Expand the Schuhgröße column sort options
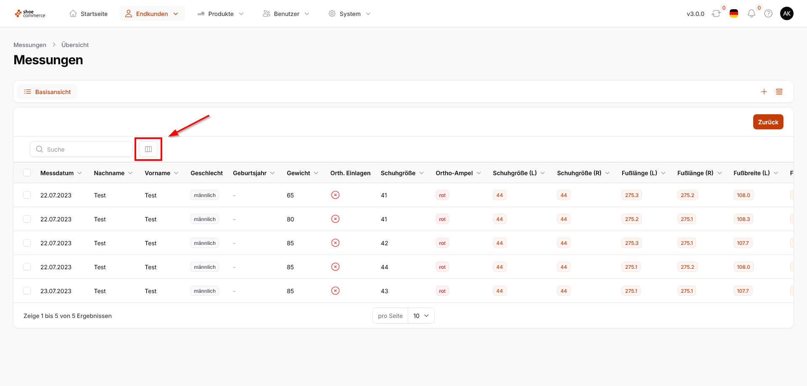The width and height of the screenshot is (807, 386). (422, 173)
